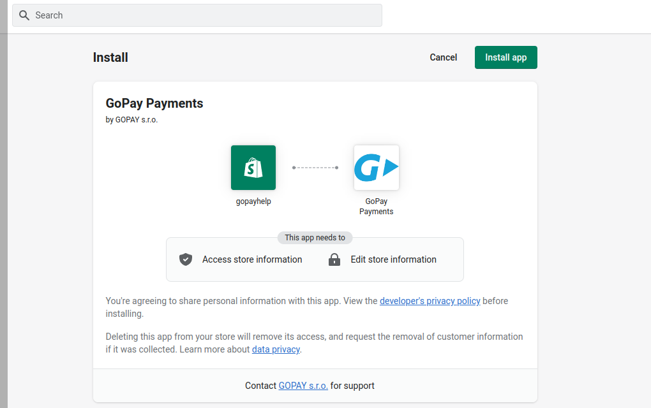Open the GOPAY s.r.o. support link
Viewport: 651px width, 408px height.
[x=303, y=386]
